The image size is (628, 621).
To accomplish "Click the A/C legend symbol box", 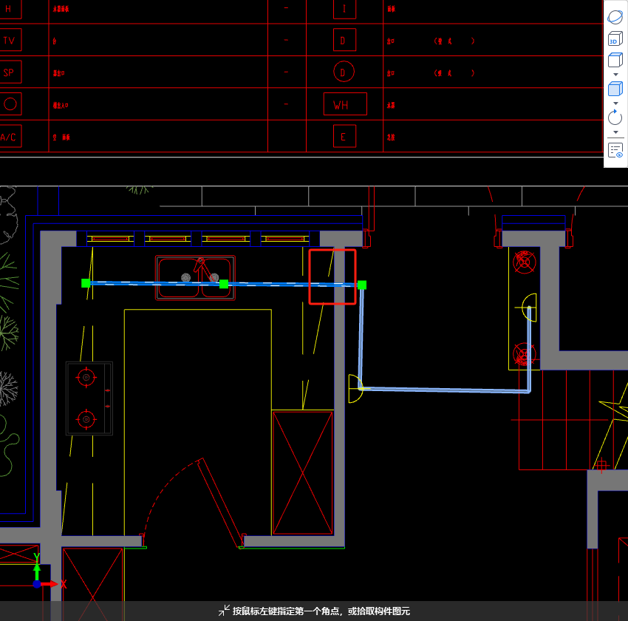I will coord(10,137).
